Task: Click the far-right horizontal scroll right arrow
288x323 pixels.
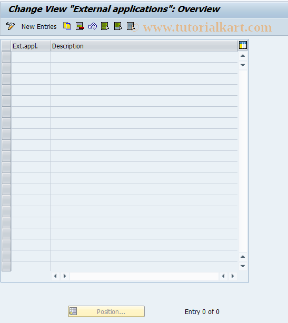Action: coord(233,276)
